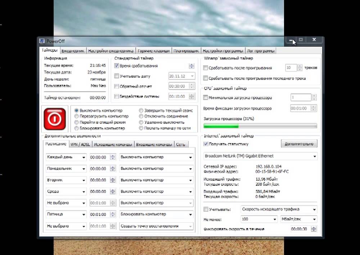360x255 pixels.
Task: Click the Загрузка процессора progress bar
Action: [x=260, y=126]
